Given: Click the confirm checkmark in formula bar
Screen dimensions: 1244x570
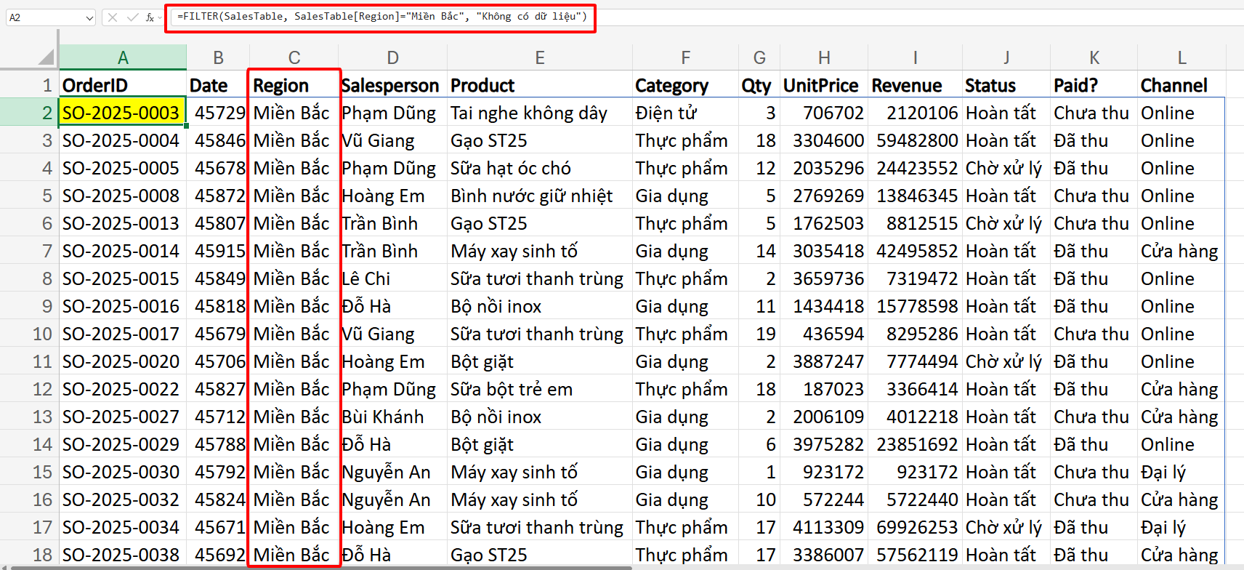Looking at the screenshot, I should point(132,17).
